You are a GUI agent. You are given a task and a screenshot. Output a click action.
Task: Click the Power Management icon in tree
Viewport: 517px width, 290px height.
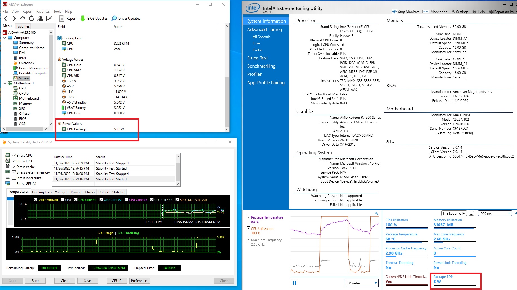click(x=16, y=68)
